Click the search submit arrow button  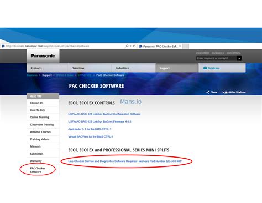[x=239, y=58]
